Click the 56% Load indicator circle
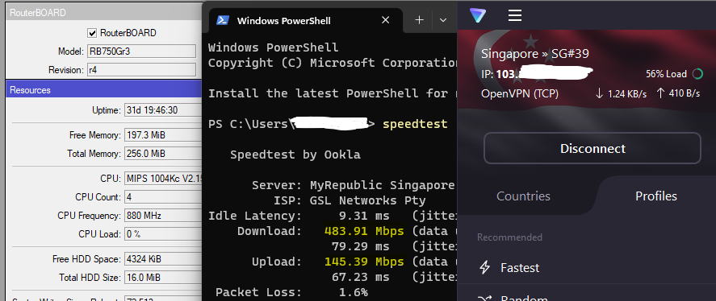716x301 pixels. [697, 74]
